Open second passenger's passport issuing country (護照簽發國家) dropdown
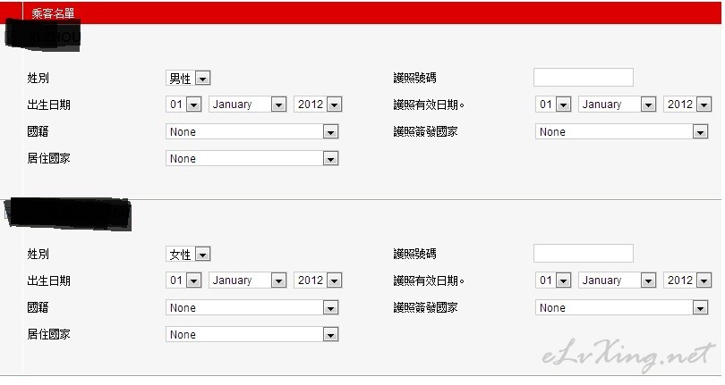Image resolution: width=725 pixels, height=385 pixels. coord(622,307)
